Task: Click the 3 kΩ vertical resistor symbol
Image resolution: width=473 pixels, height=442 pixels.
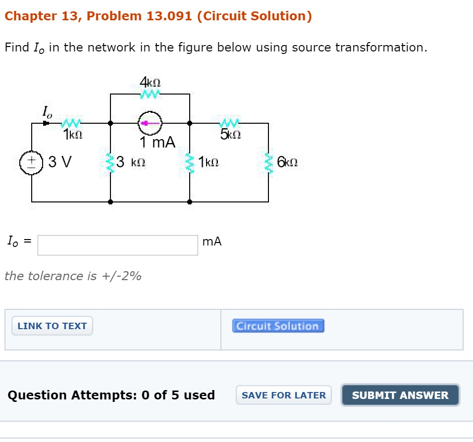Action: point(110,164)
